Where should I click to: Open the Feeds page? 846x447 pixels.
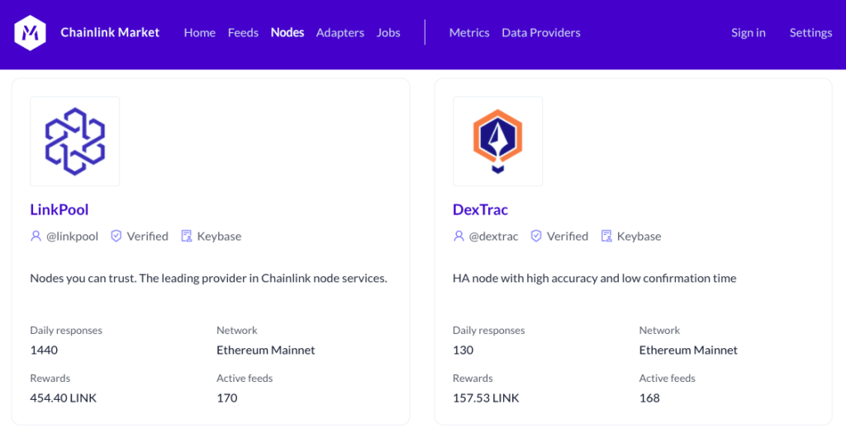click(x=243, y=33)
